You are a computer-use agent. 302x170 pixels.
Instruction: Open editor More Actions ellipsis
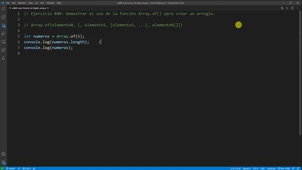point(297,8)
